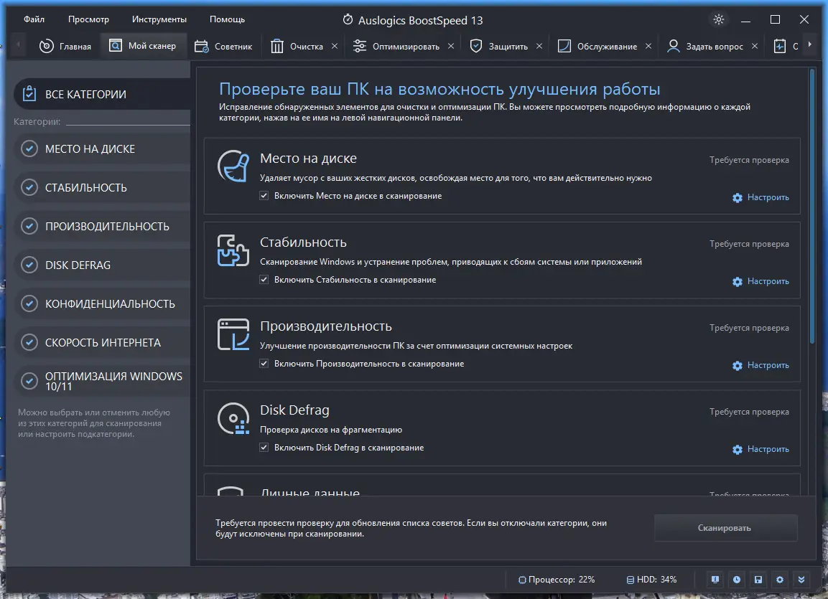Open КОНФИДЕНЦИАЛЬНОСТЬ category label
Image resolution: width=828 pixels, height=599 pixels.
(x=110, y=304)
